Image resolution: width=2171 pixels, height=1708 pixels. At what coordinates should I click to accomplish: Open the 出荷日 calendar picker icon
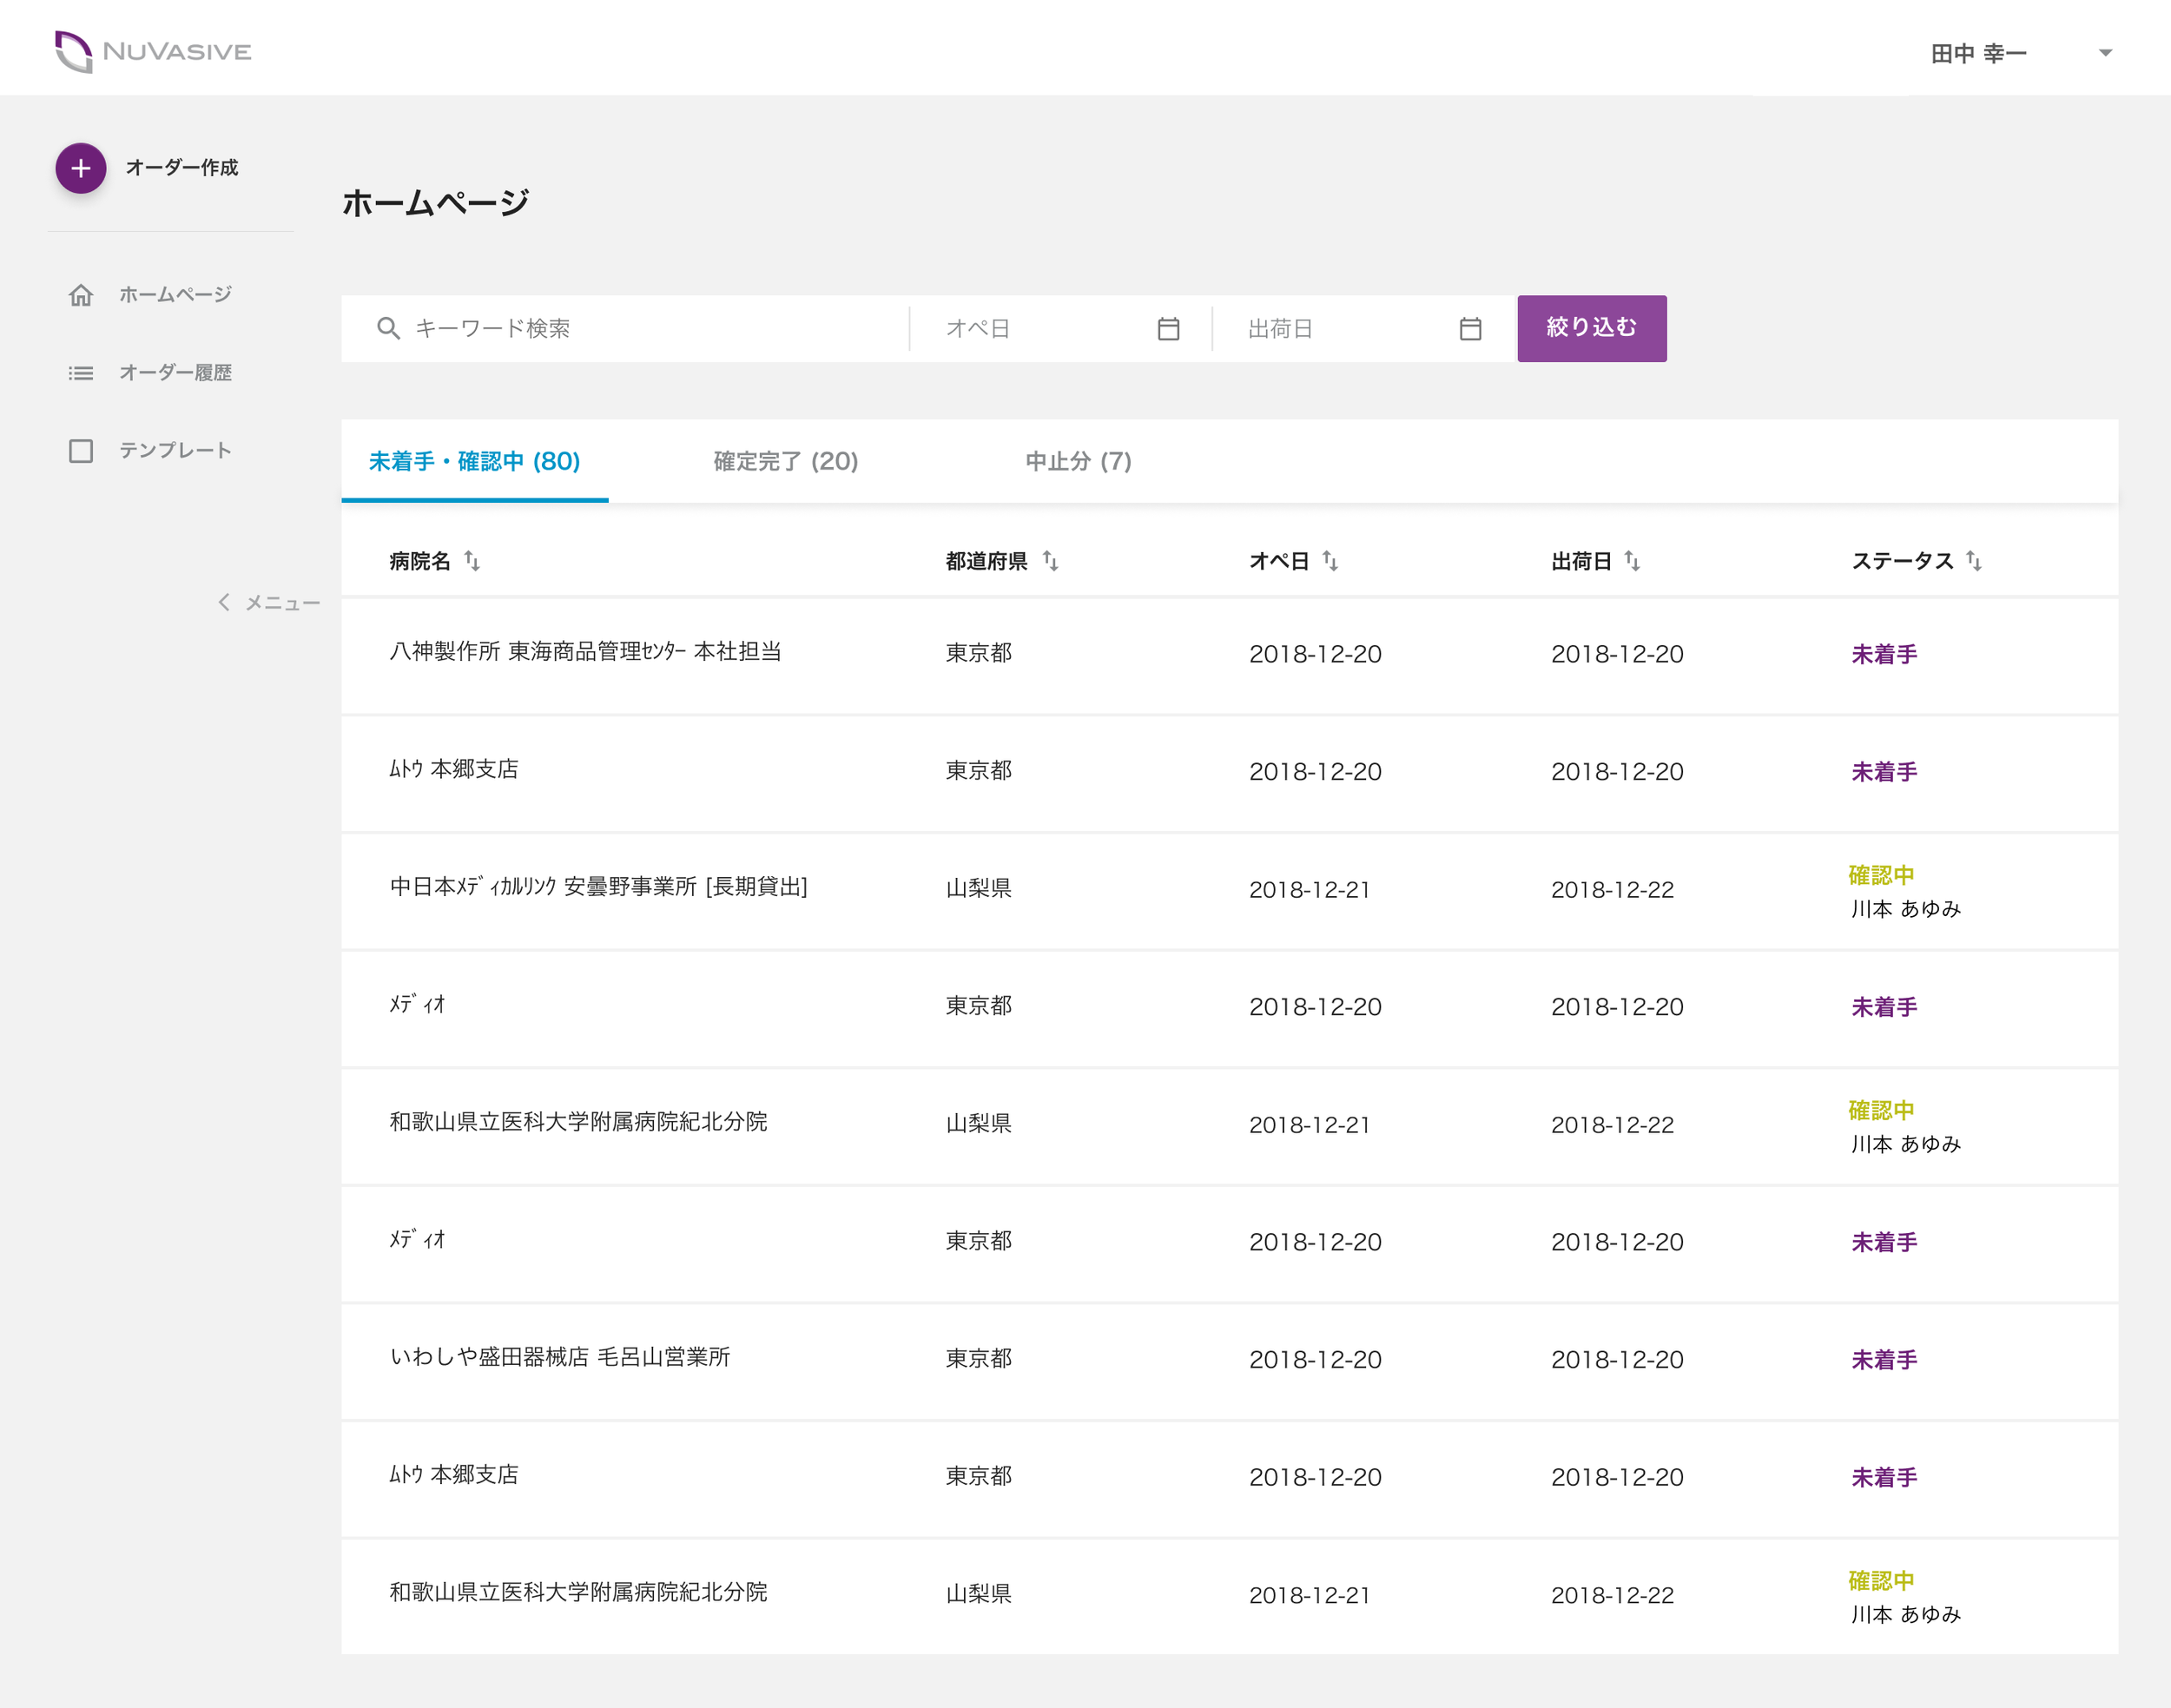[1470, 328]
